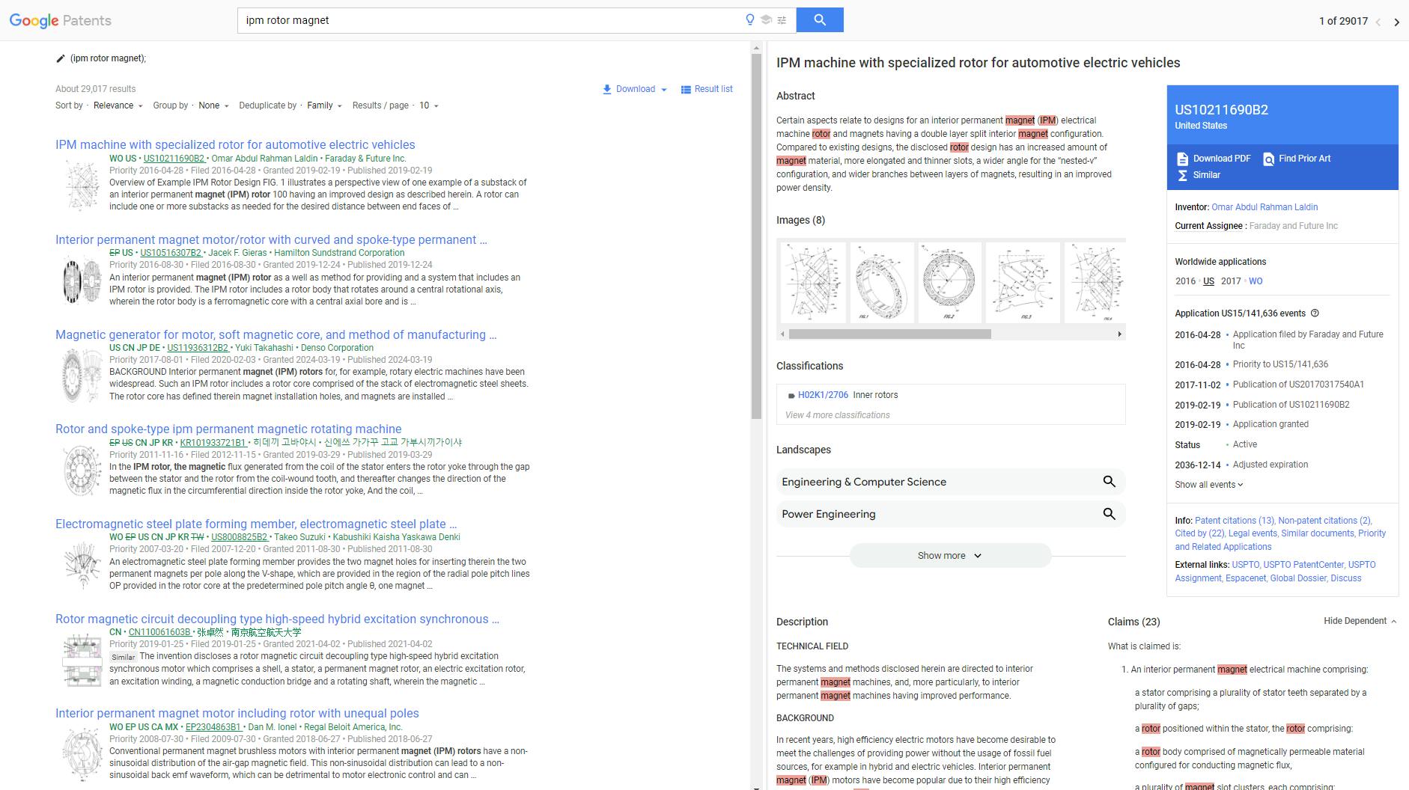
Task: Click patent number link EP2304863B1
Action: tap(213, 727)
